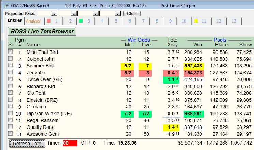This screenshot has height=150, width=254.
Task: Click the Pgm # column header
Action: coord(20,42)
